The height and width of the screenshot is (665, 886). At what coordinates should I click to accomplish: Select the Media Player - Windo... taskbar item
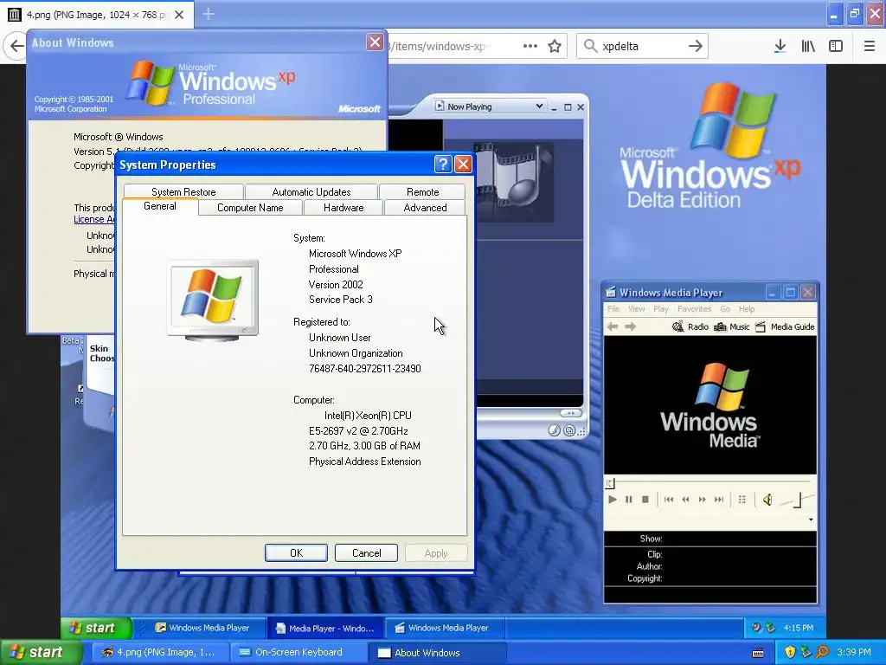click(324, 628)
